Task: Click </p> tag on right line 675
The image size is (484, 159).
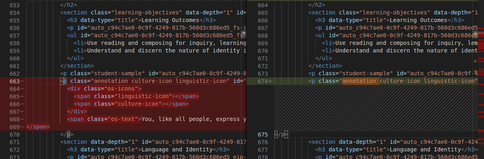Action: coord(282,135)
